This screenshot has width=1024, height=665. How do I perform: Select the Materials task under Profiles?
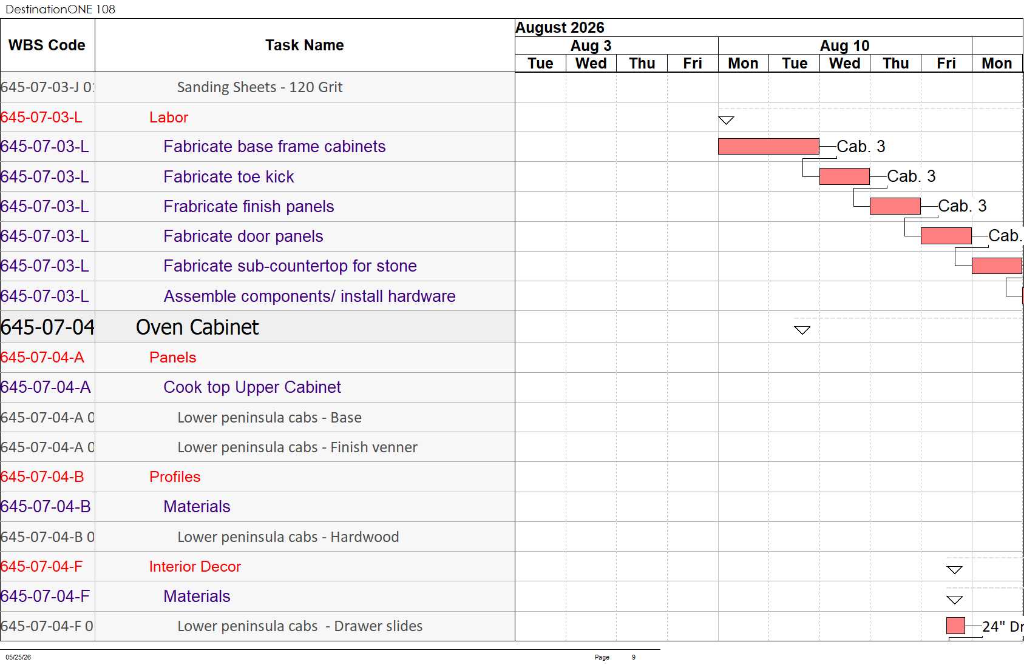(197, 506)
